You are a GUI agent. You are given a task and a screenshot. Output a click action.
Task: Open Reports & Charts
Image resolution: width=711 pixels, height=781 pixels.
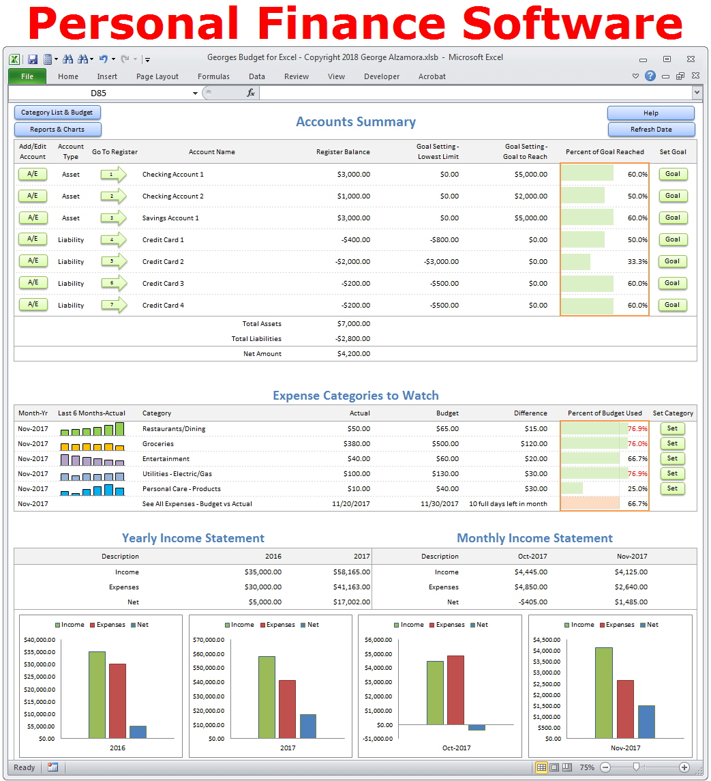pos(57,128)
